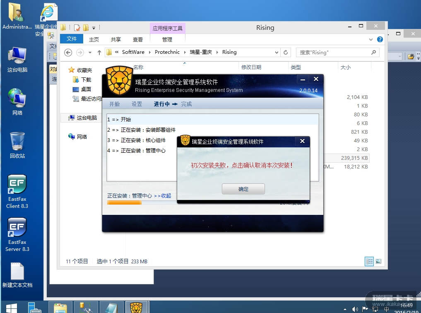Screen dimensions: 421x313
Task: Click the 应用程序工具 contextual tab
Action: tap(167, 28)
